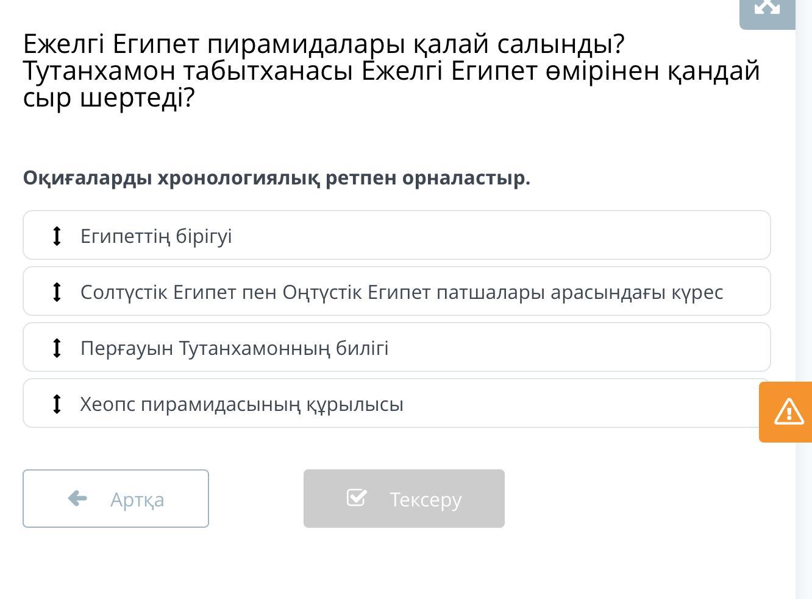Submit answer with the Тексеру button
Screen dimensions: 812x599
[x=404, y=499]
